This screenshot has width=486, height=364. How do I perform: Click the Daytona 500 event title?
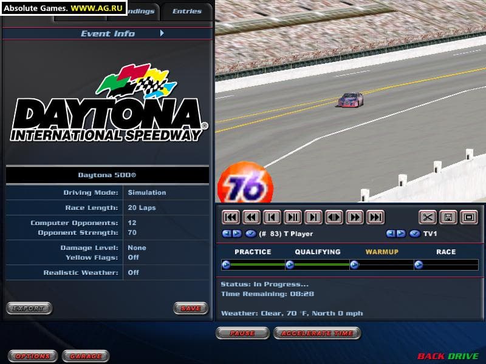[108, 175]
